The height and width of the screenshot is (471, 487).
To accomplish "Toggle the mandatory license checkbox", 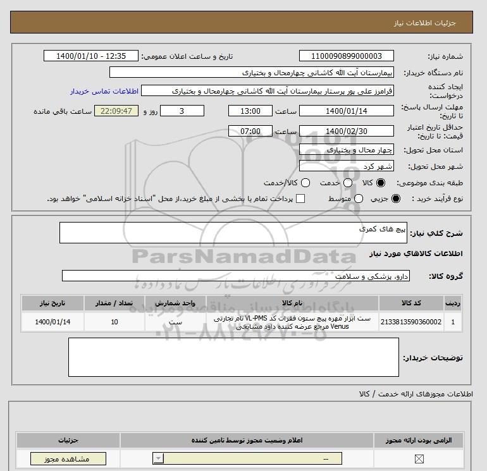I will [419, 458].
